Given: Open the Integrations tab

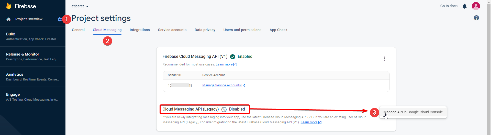Looking at the screenshot, I should click(x=140, y=30).
